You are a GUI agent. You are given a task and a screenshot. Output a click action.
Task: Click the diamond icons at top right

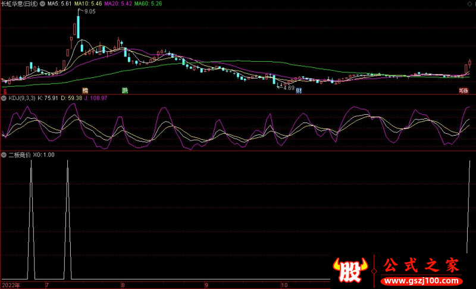(x=469, y=4)
